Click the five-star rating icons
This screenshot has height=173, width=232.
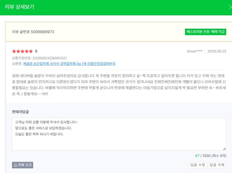(x=22, y=51)
